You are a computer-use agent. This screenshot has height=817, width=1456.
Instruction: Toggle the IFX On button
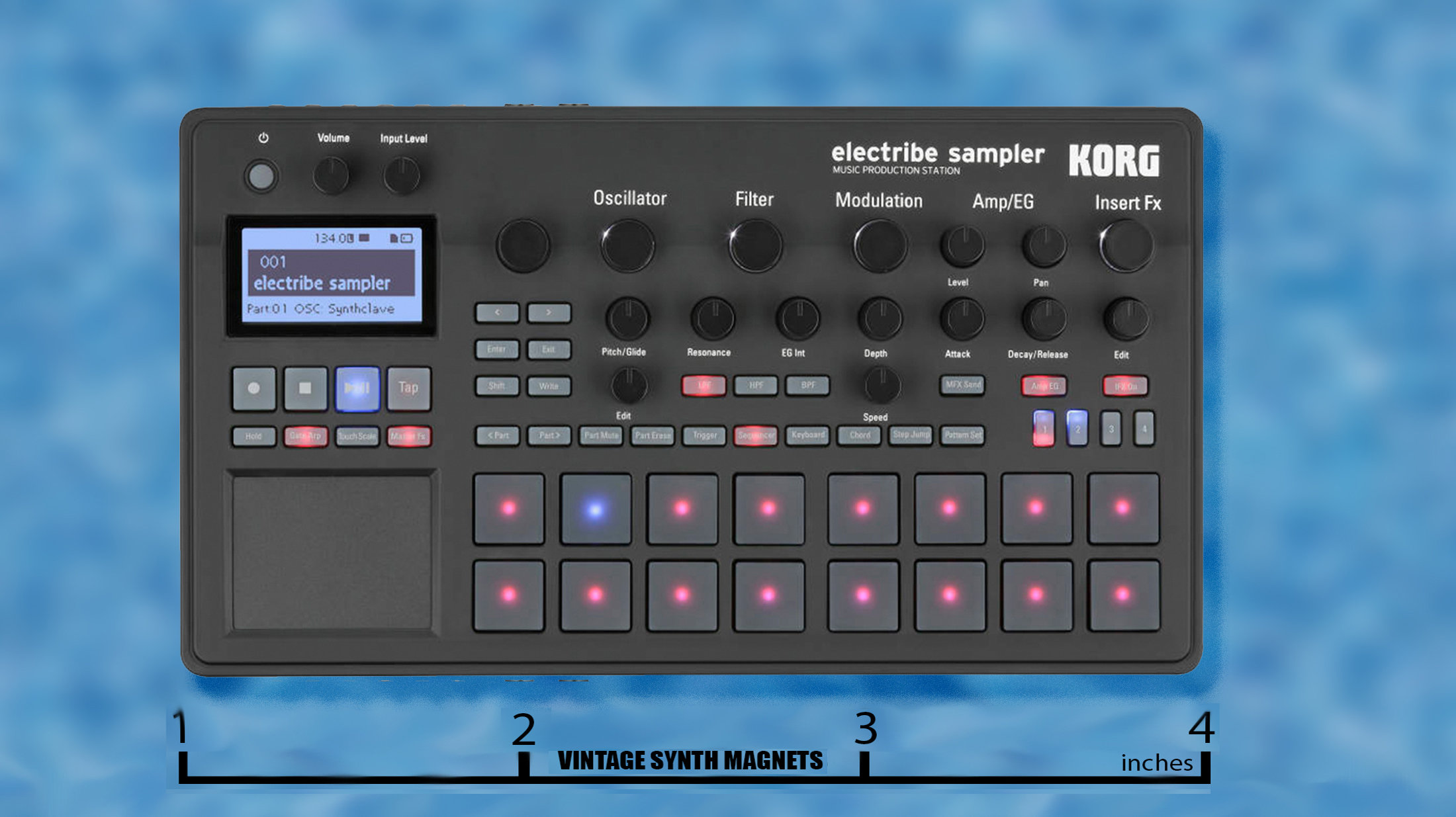(x=1125, y=386)
